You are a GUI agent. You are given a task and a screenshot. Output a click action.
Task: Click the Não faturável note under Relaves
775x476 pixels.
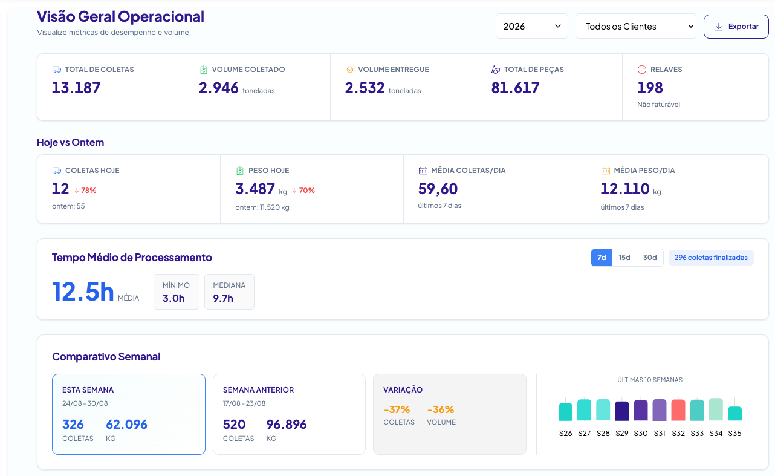point(659,105)
